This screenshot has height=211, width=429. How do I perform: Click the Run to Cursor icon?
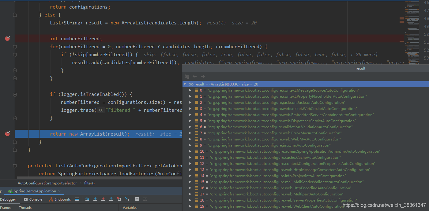[x=127, y=199]
